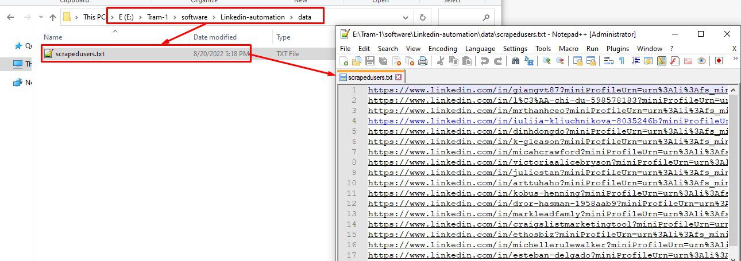The width and height of the screenshot is (741, 261).
Task: Toggle file monitoring with the eye icon
Action: 701,61
